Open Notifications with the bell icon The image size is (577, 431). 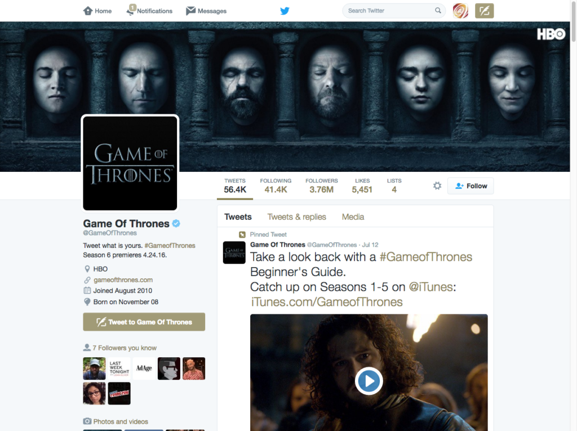[131, 11]
